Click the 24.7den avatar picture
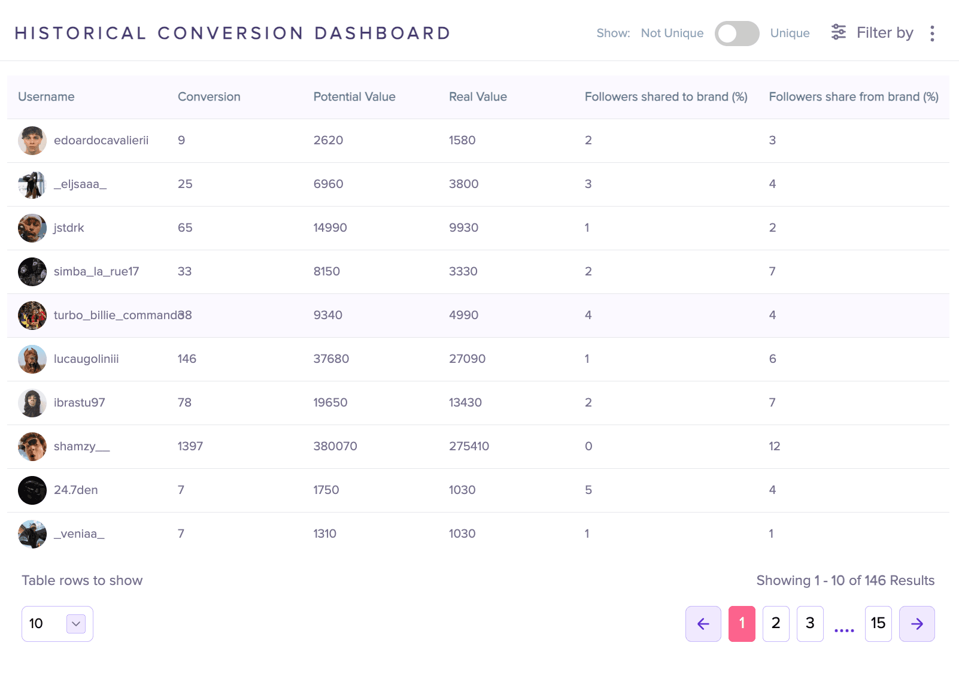The height and width of the screenshot is (679, 959). click(32, 490)
